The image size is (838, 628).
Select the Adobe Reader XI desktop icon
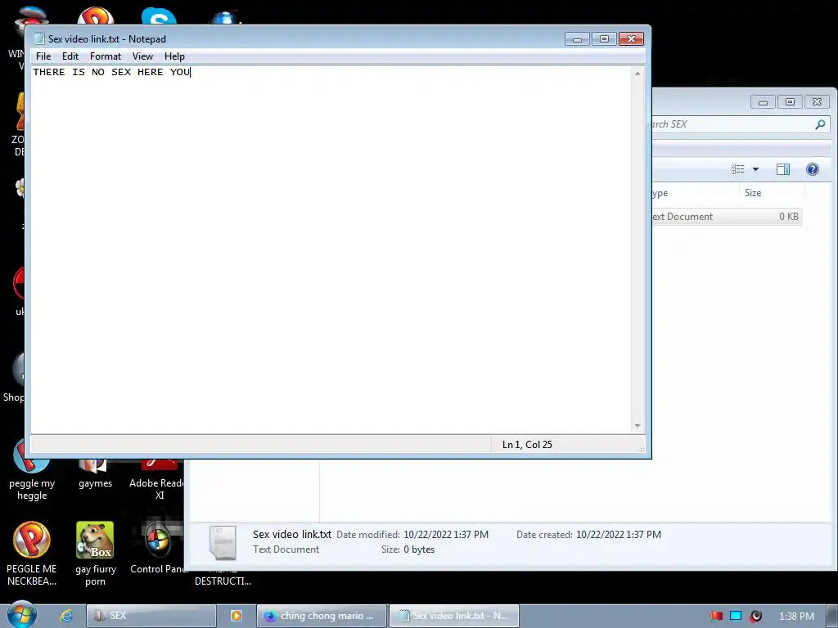(157, 479)
